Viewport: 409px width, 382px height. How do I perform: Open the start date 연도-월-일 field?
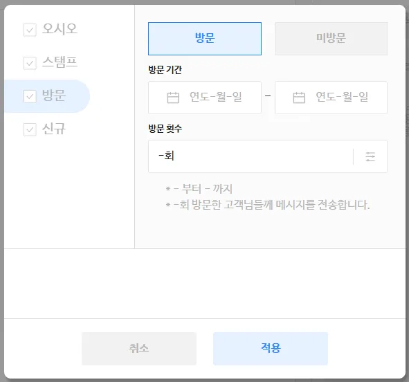(x=205, y=98)
